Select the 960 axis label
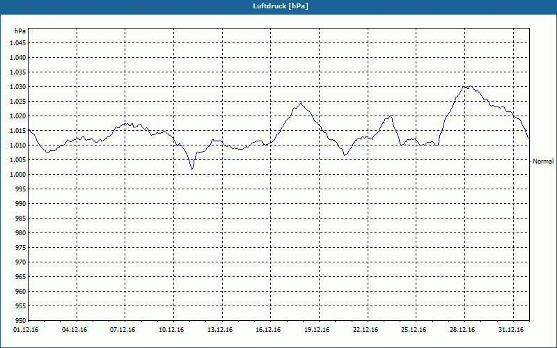Image resolution: width=557 pixels, height=348 pixels. (21, 292)
